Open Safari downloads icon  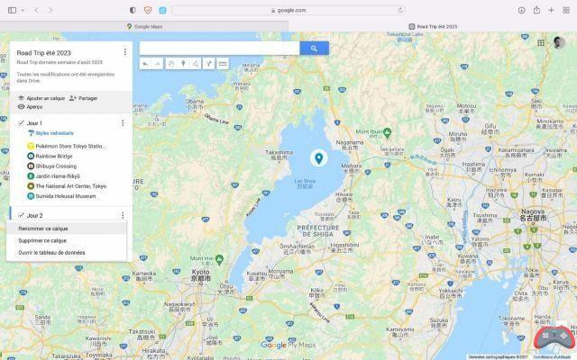(x=521, y=10)
